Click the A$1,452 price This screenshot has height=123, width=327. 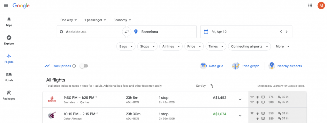219,98
